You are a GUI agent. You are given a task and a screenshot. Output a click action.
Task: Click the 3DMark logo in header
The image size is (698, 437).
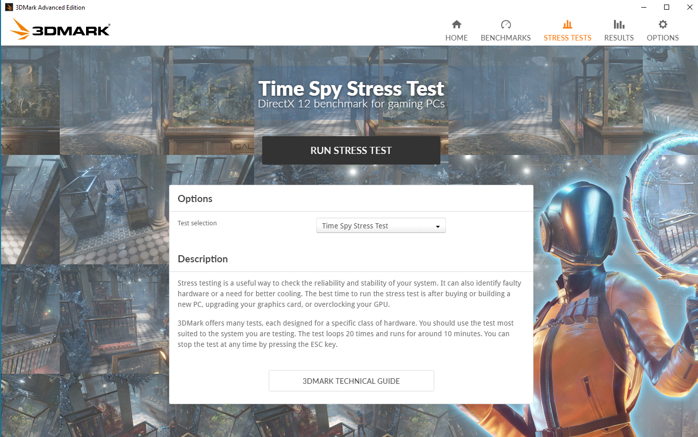(x=60, y=29)
